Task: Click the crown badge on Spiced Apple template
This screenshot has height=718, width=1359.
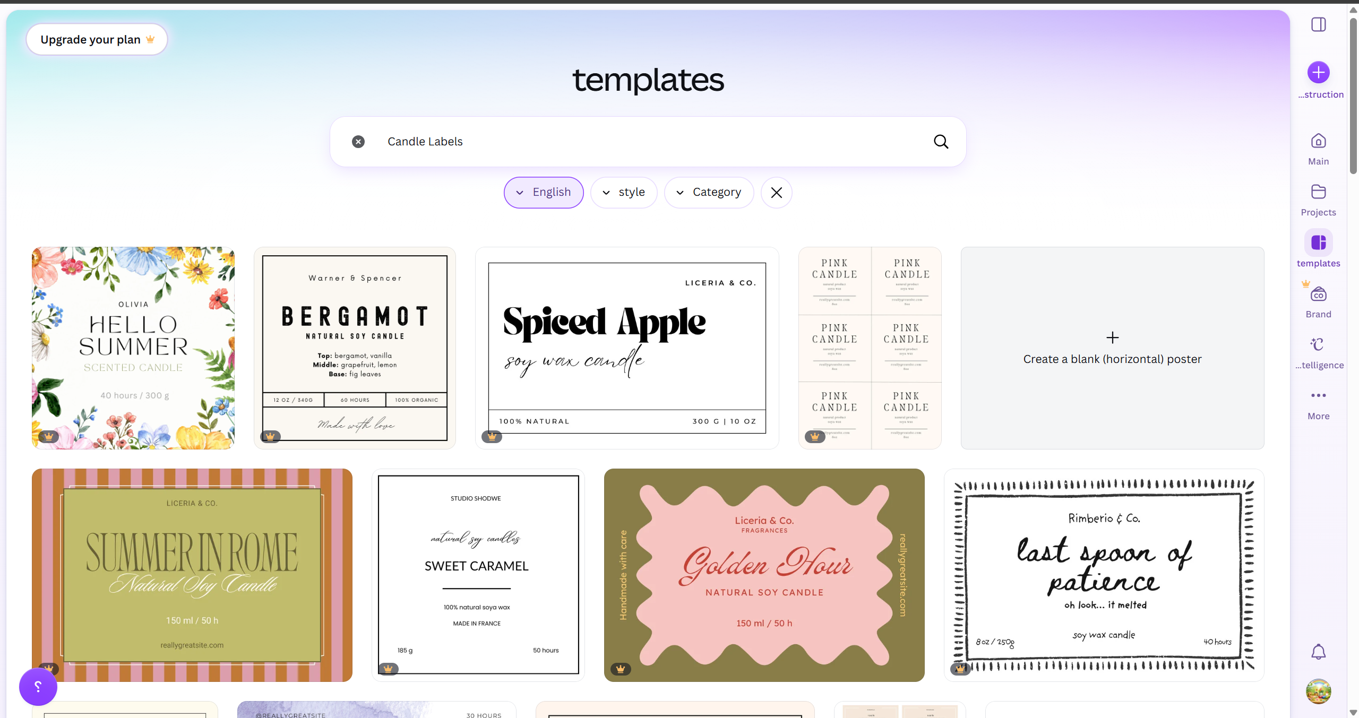Action: [492, 436]
